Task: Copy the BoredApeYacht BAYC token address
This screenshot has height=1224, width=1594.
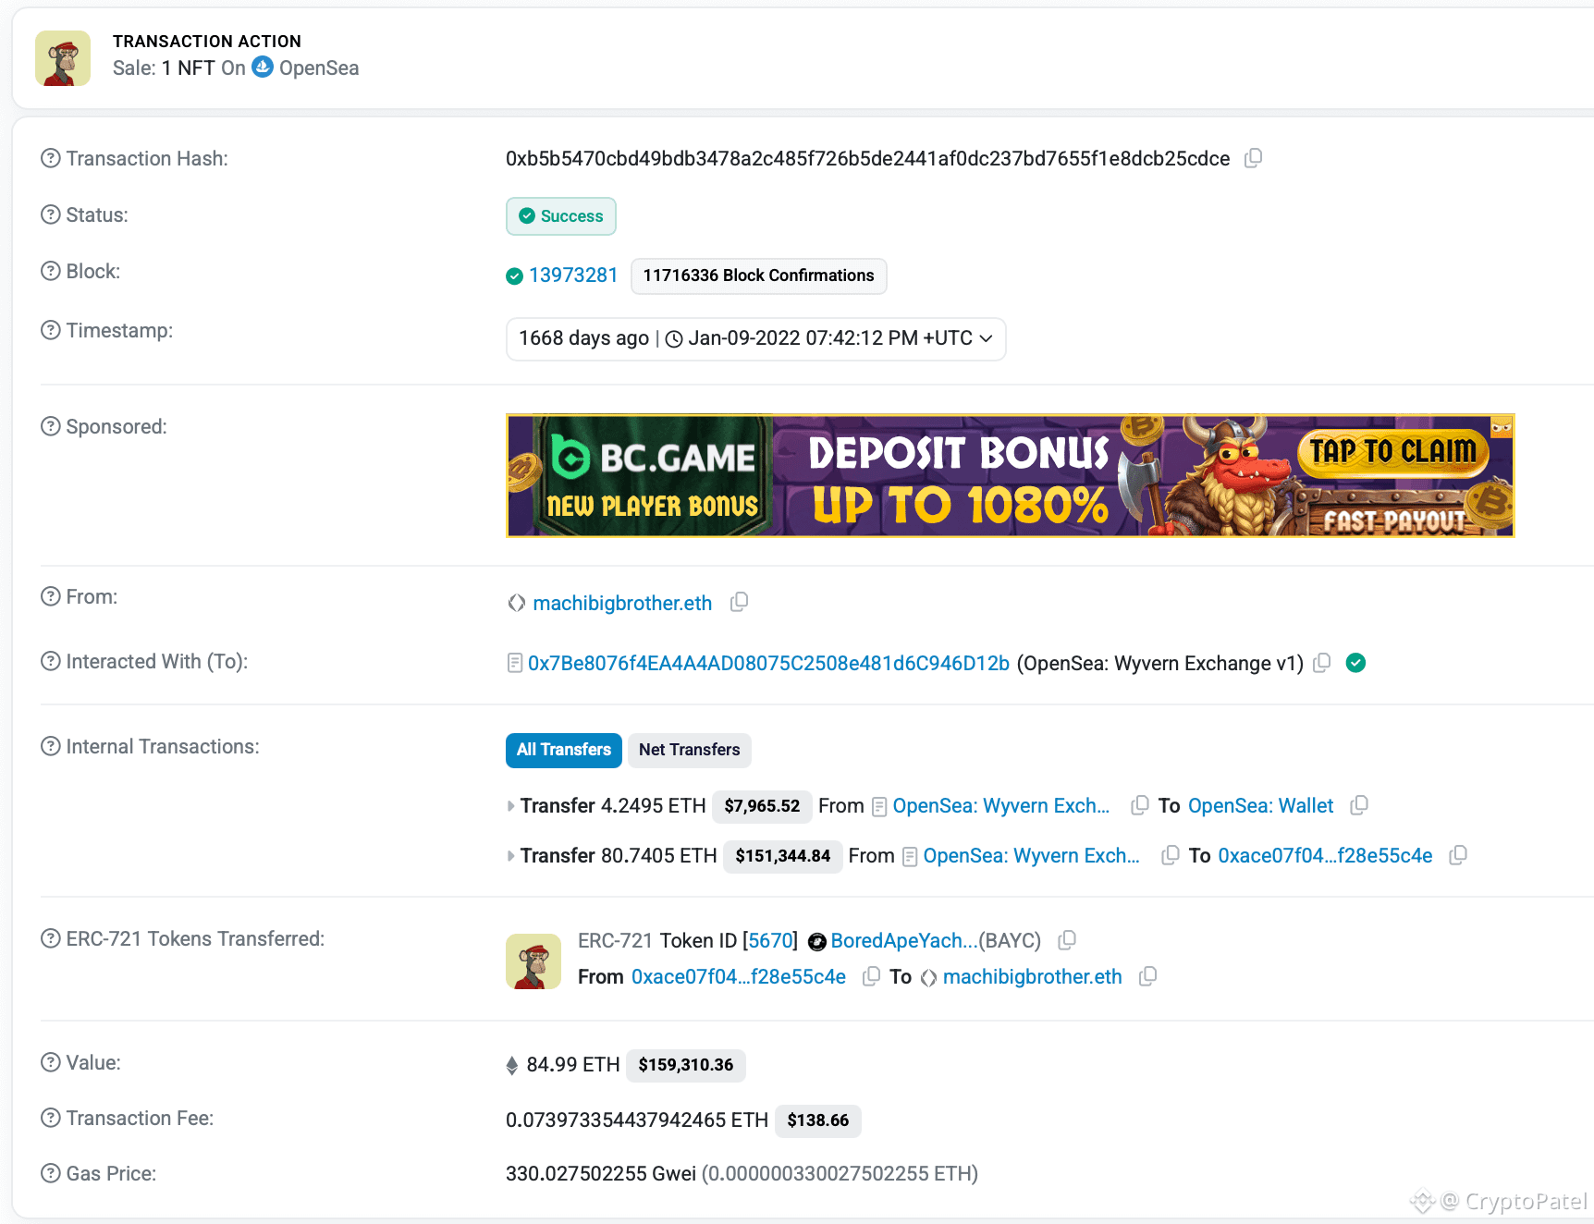Action: point(1067,940)
